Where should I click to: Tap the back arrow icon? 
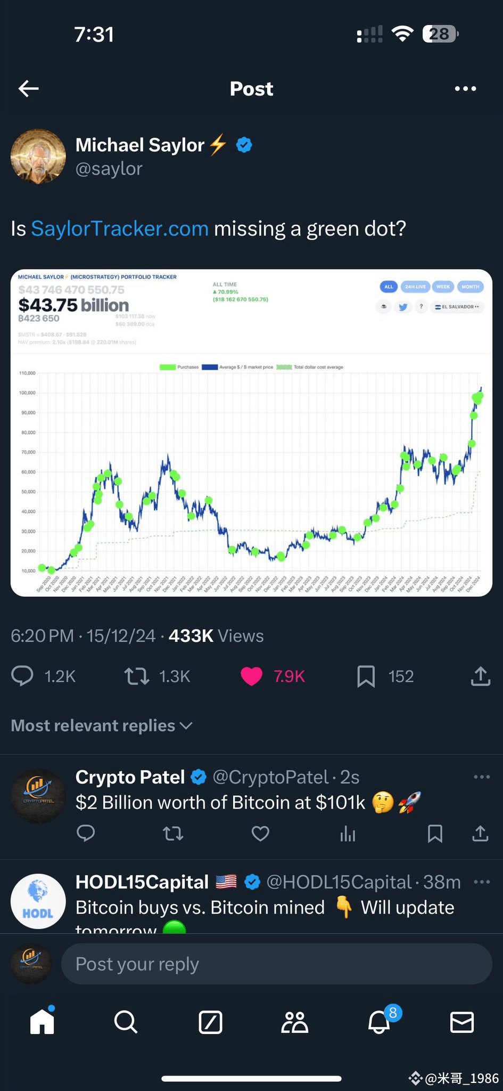coord(29,88)
